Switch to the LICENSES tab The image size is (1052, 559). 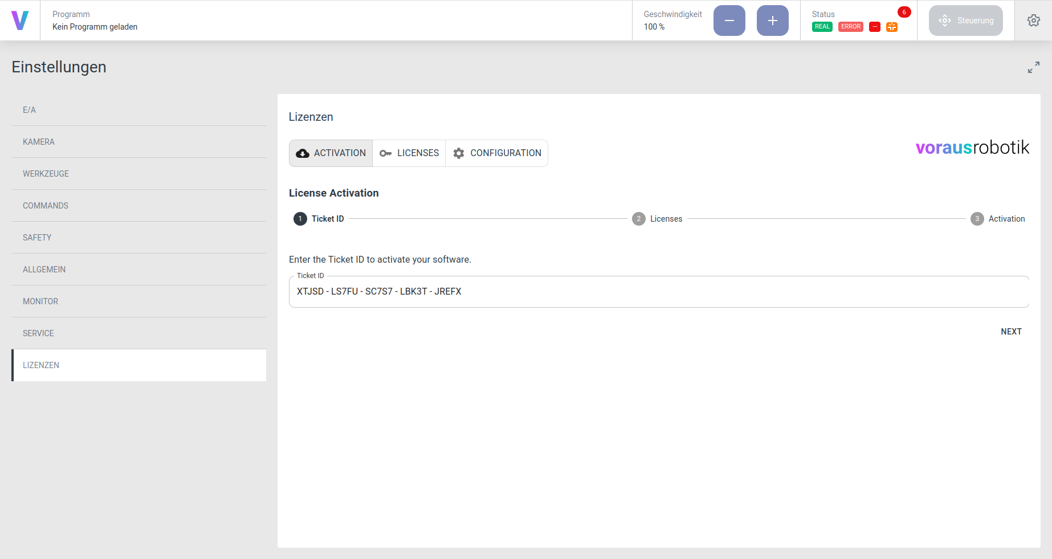(x=409, y=153)
